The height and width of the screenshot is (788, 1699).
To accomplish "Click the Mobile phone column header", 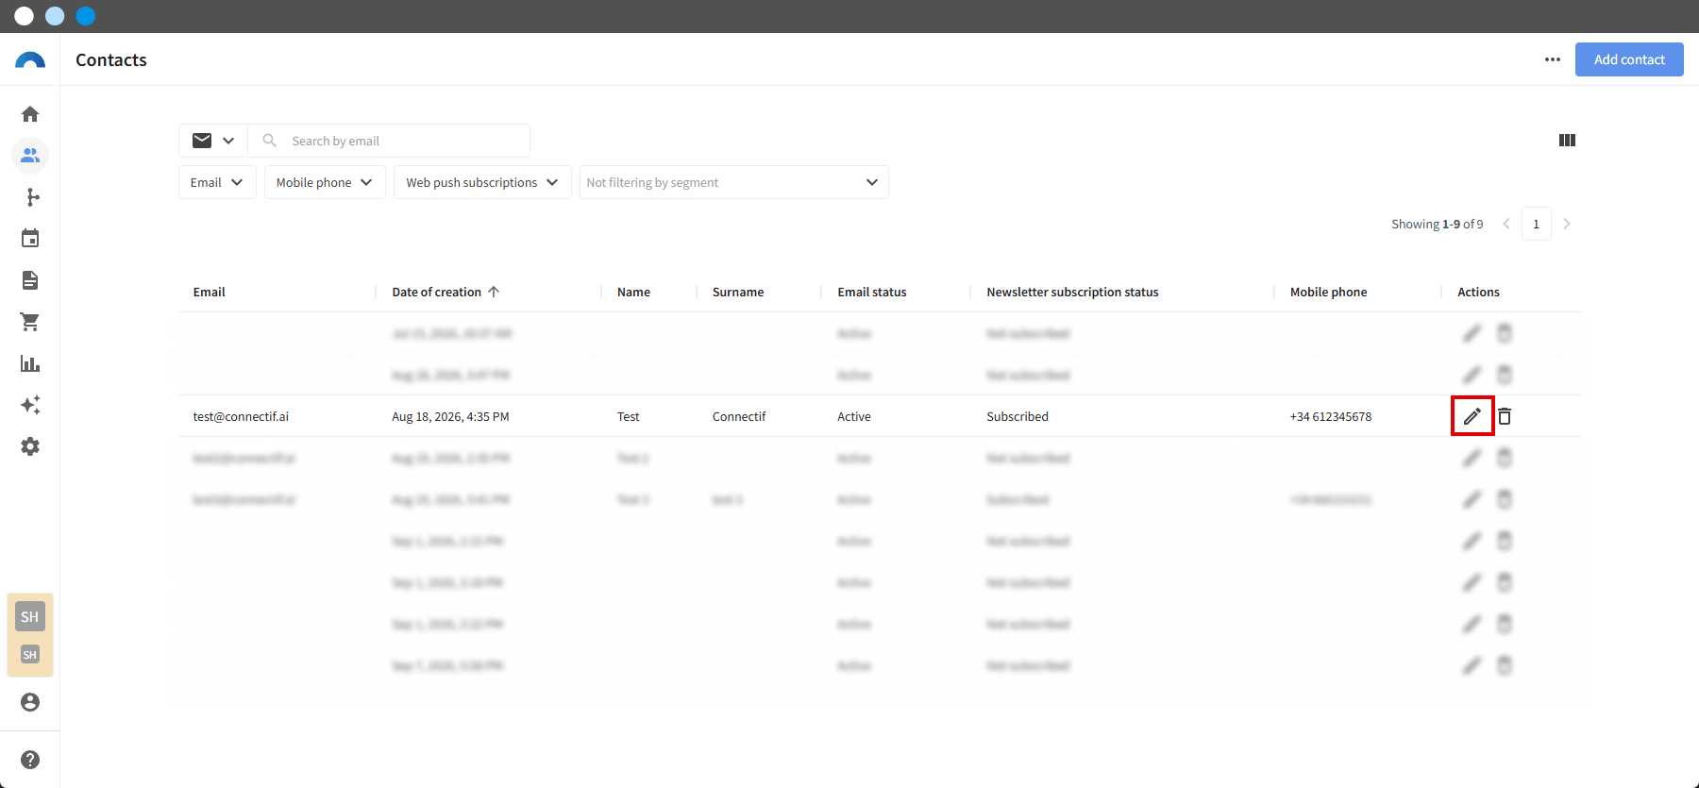I will coord(1328,292).
